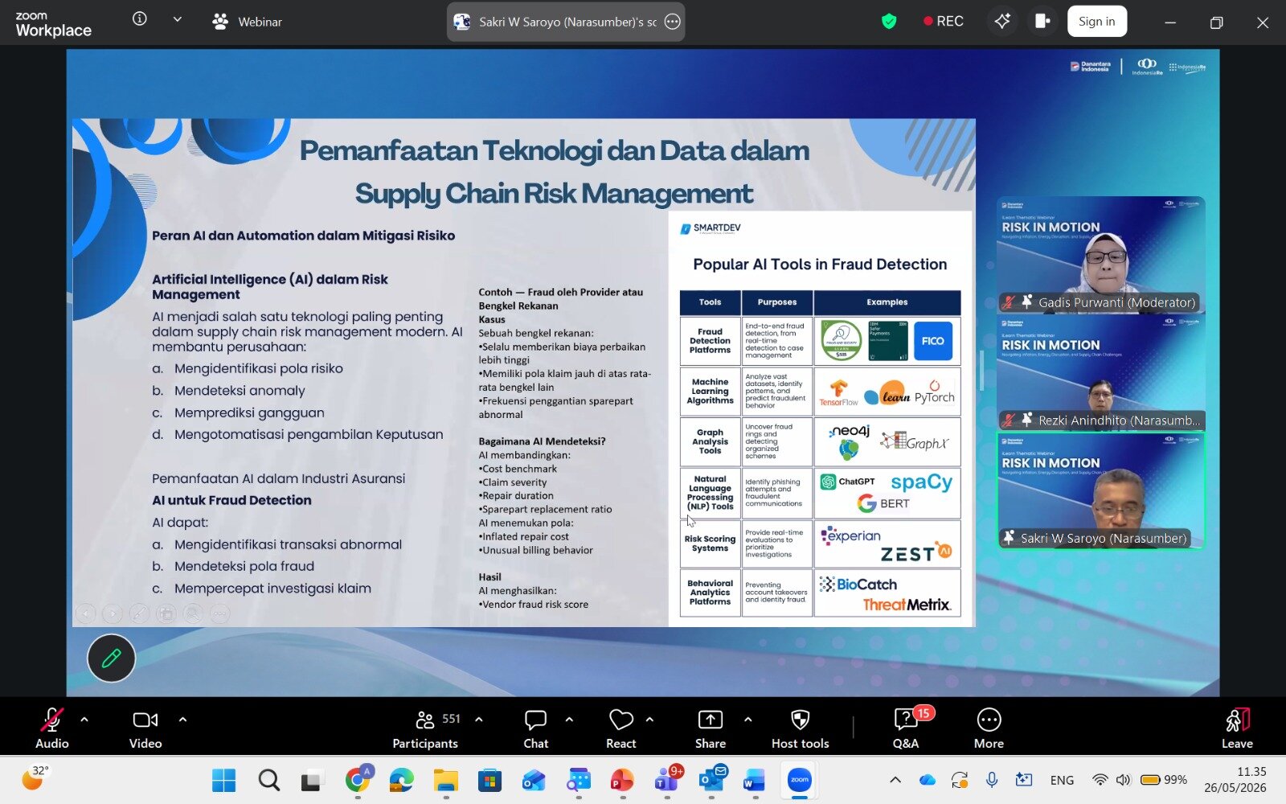1286x804 pixels.
Task: Open the Share screen option
Action: (x=711, y=728)
